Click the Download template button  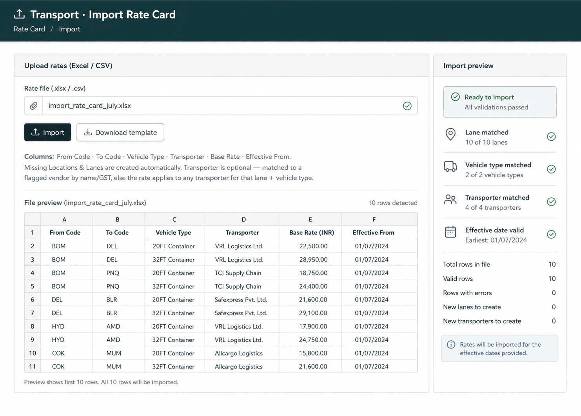[x=120, y=133]
